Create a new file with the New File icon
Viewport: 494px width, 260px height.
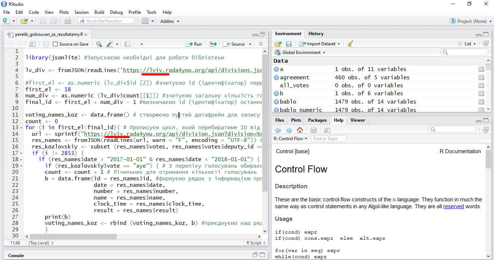7,21
